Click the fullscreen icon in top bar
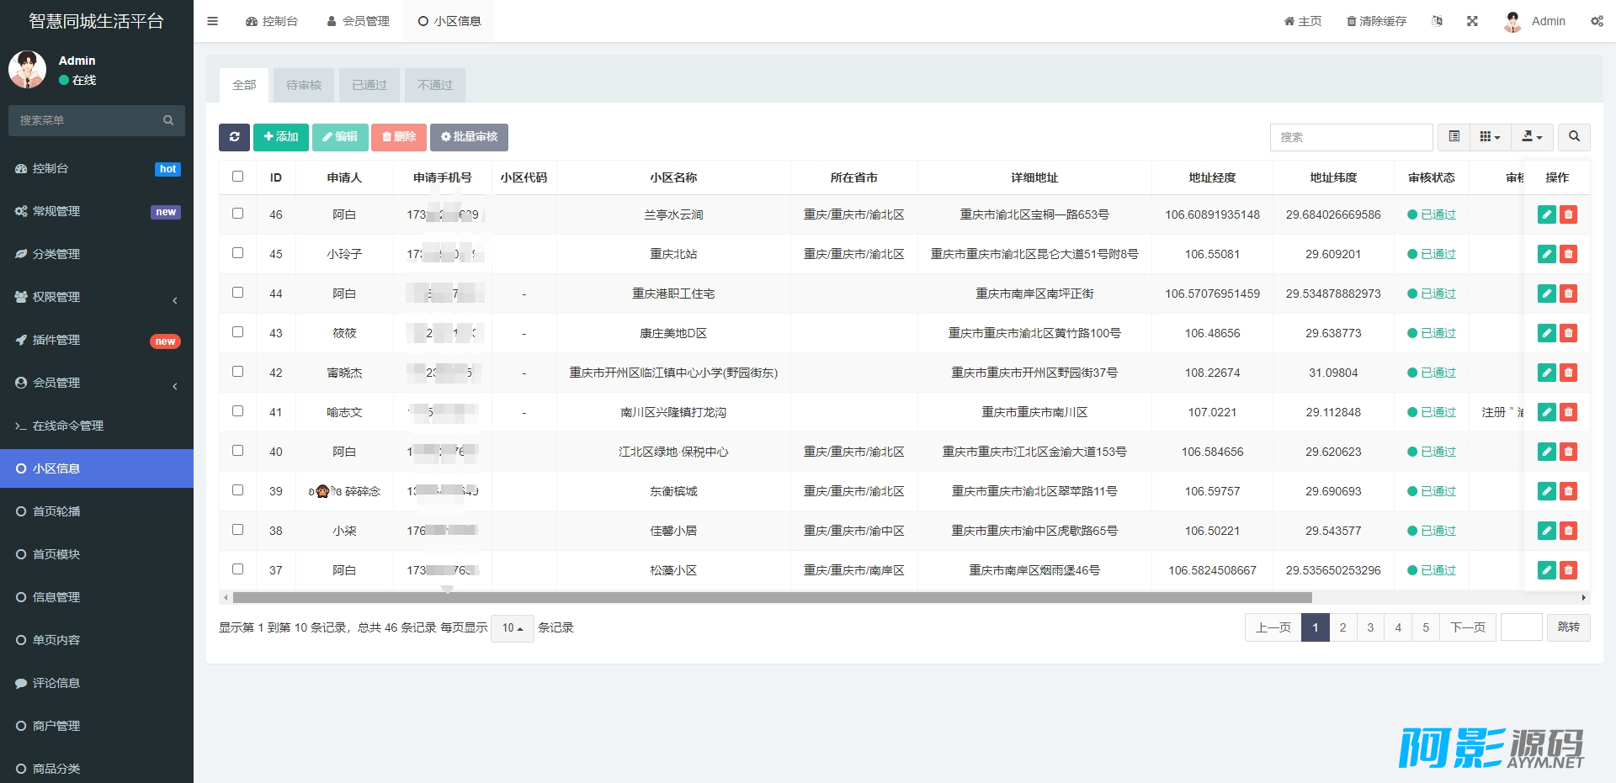 [x=1472, y=21]
